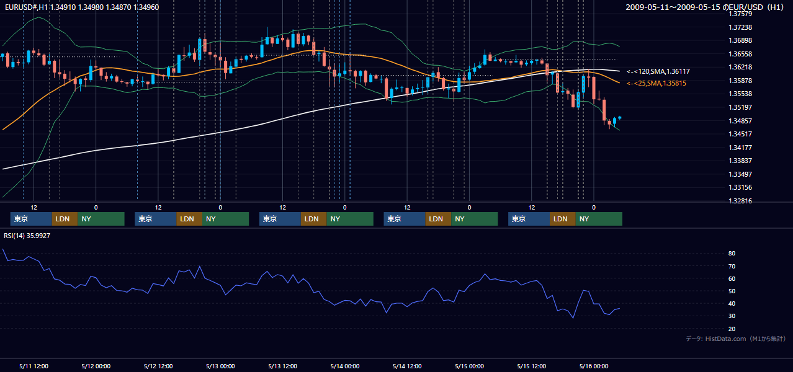Click the last NY session block
793x372 pixels.
click(599, 219)
